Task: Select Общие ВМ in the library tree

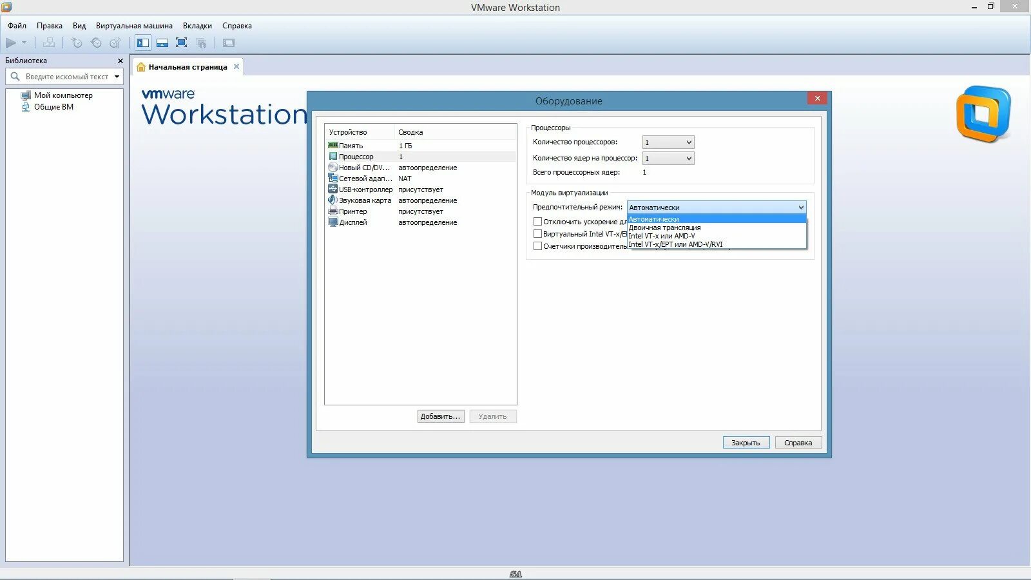Action: [53, 107]
